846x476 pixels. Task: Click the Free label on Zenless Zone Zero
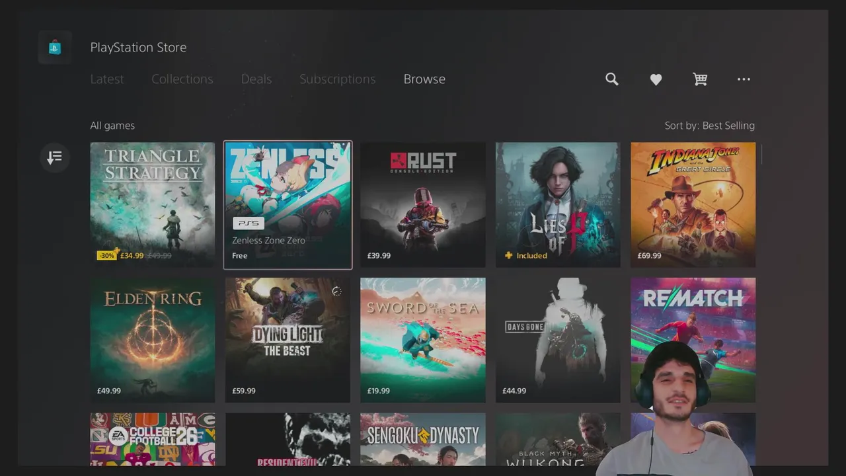pos(240,256)
